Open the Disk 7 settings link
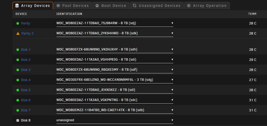Screen dimensions: 267x126 (x=26, y=110)
